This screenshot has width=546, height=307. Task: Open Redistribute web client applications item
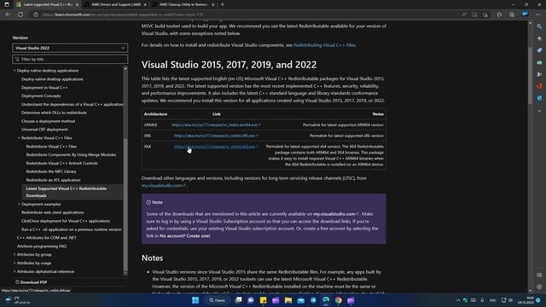[x=53, y=212]
